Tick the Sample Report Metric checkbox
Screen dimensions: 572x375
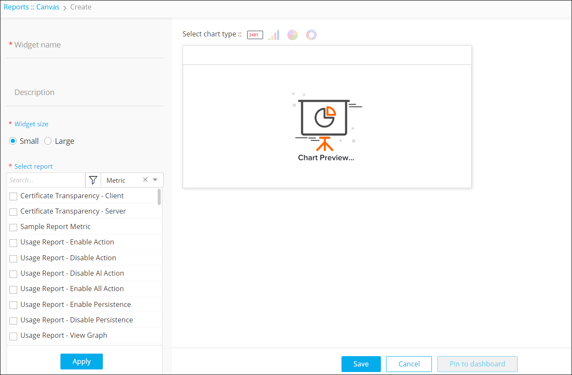(x=13, y=227)
